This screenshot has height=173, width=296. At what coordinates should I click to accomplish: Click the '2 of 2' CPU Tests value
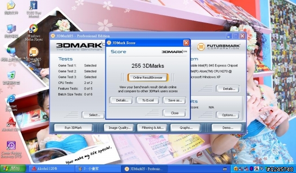coord(88,83)
